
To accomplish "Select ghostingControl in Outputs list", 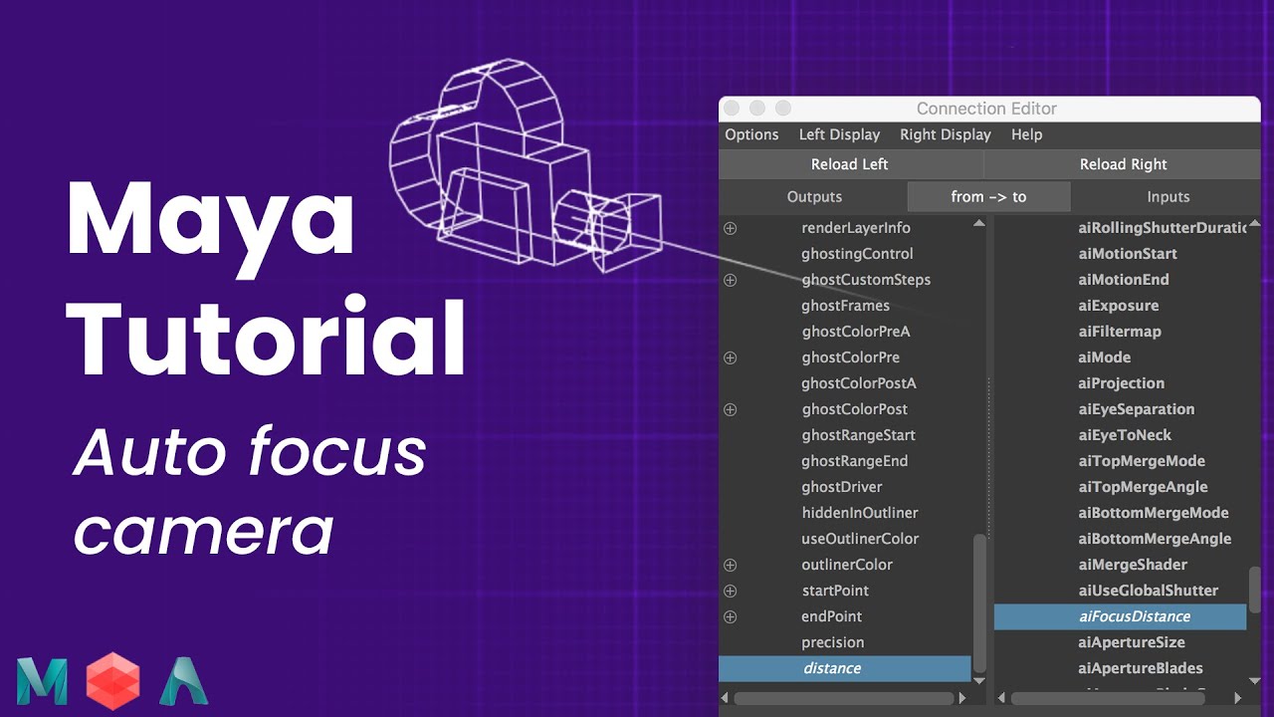I will click(857, 254).
